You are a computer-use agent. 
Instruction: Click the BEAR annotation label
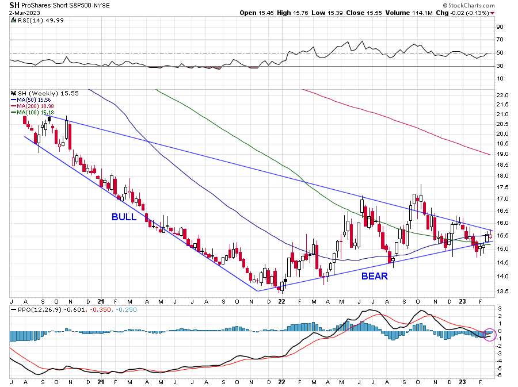(374, 277)
